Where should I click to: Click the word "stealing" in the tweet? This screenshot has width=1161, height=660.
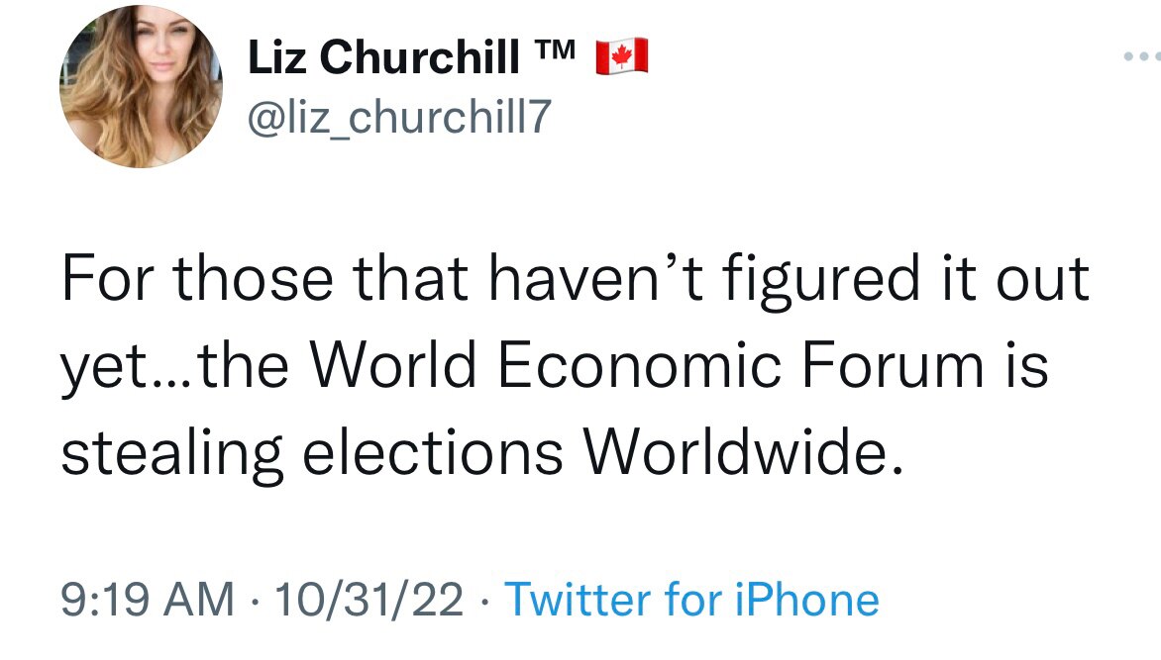170,452
